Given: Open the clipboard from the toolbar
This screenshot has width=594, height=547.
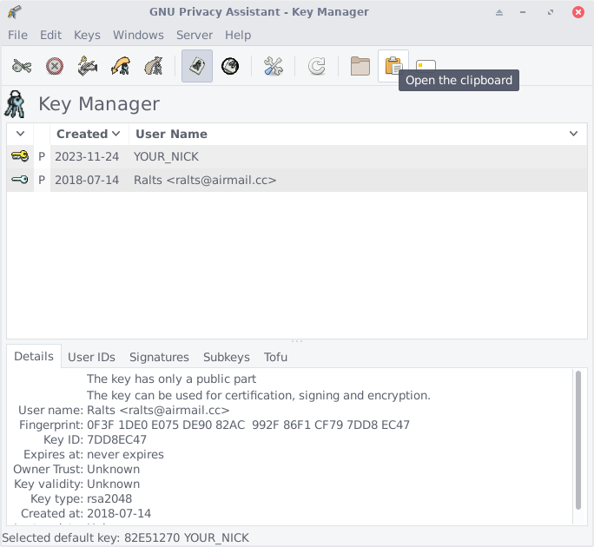Looking at the screenshot, I should (393, 66).
